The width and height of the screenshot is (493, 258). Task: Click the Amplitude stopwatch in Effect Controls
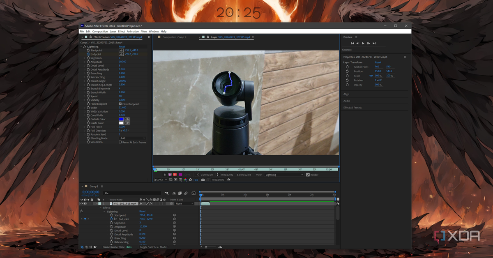pos(88,62)
